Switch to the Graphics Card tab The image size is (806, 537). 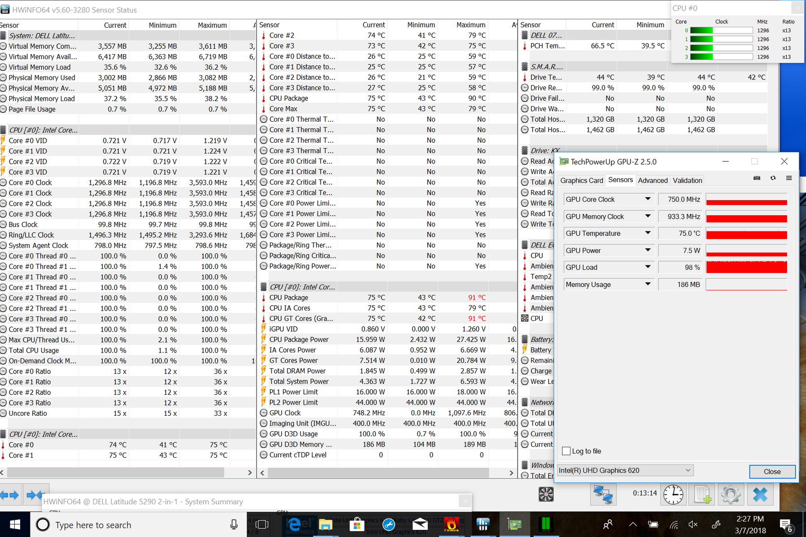pos(582,180)
